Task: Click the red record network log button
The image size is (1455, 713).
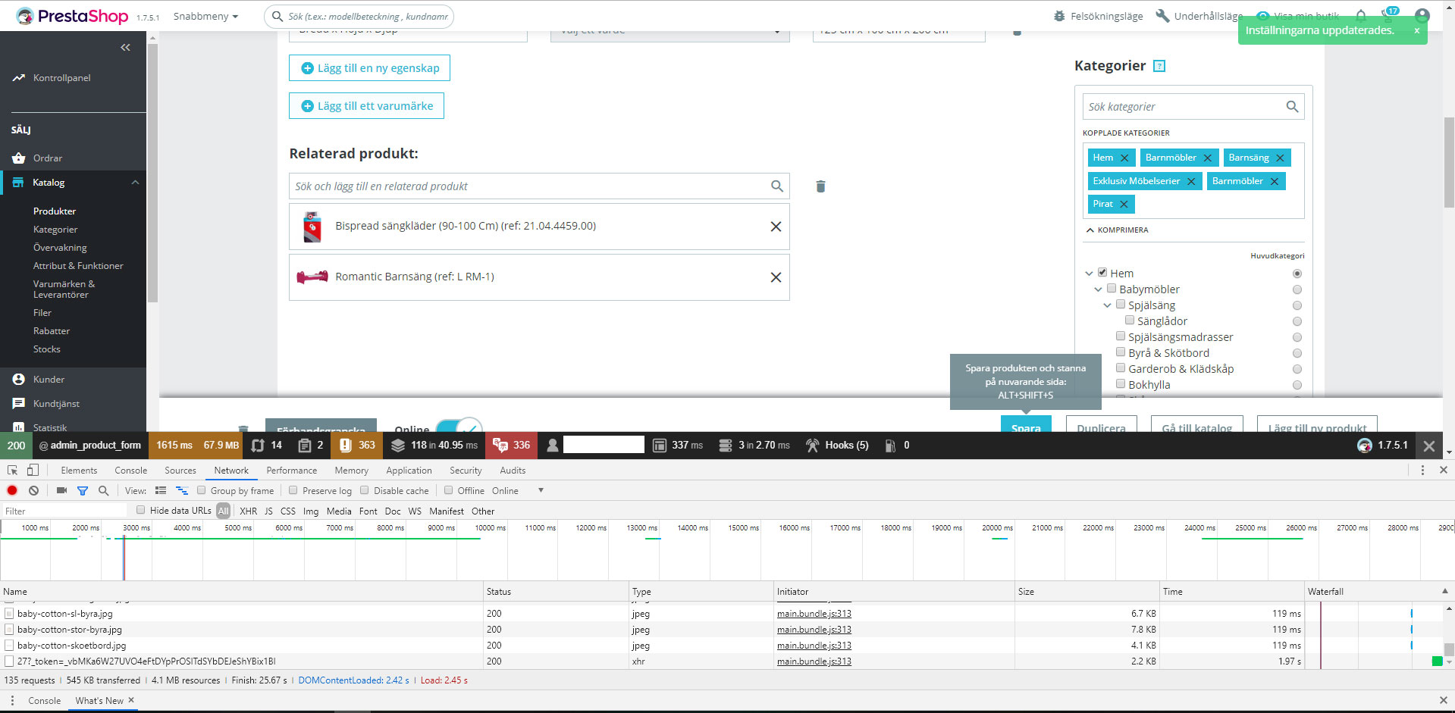Action: [12, 491]
